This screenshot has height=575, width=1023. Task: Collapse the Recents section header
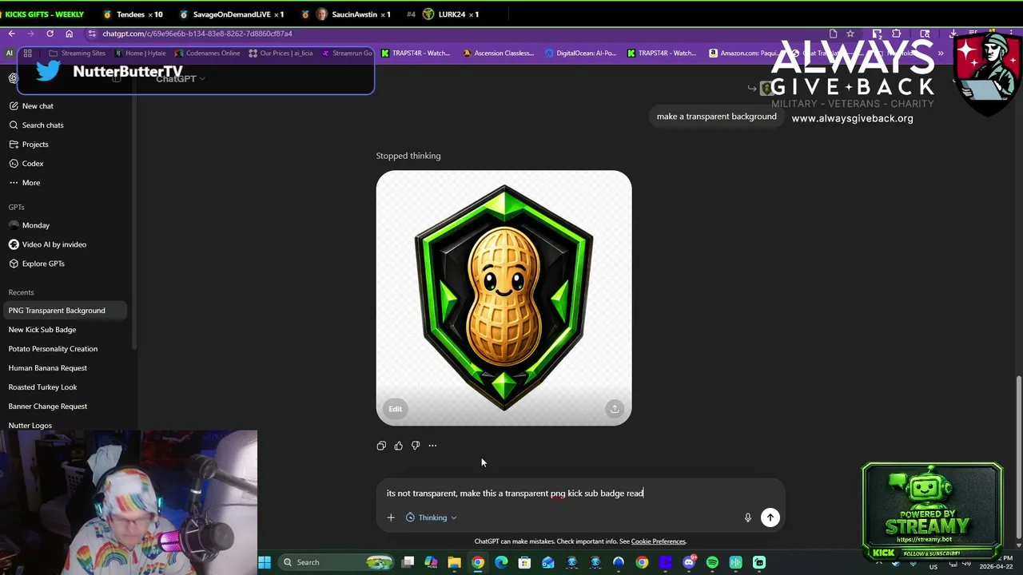click(x=21, y=292)
